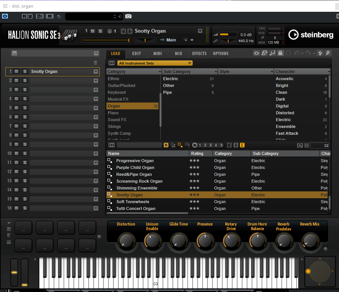Open the All Instrument Sets dropdown
Screen dimensions: 339x292
tap(155, 63)
